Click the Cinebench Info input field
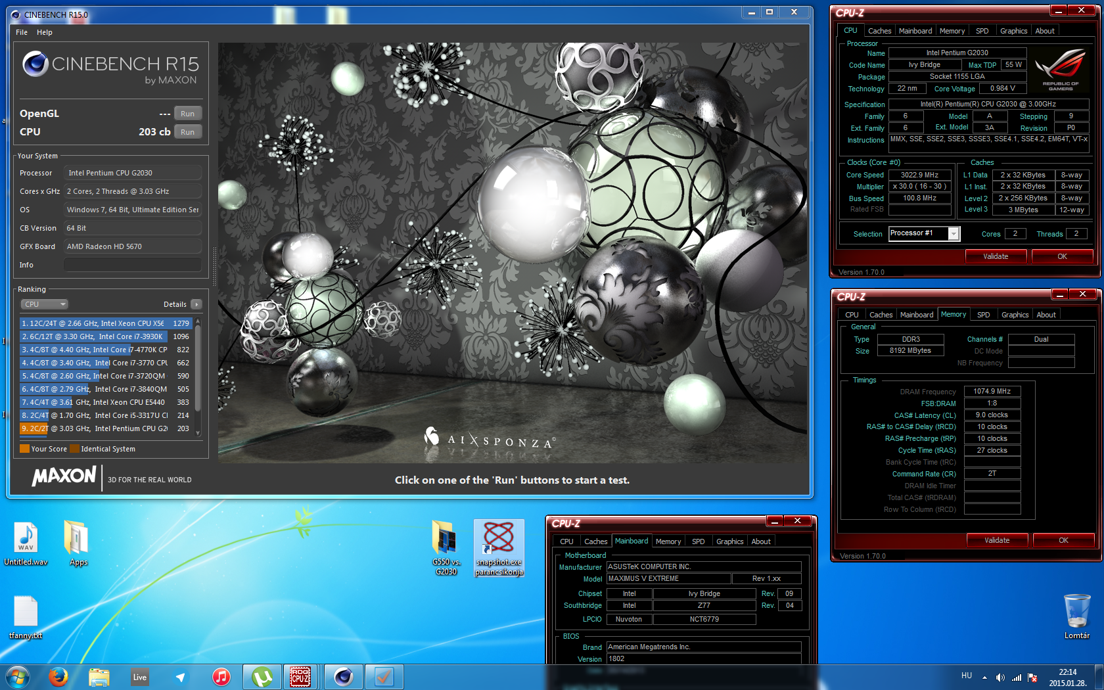The image size is (1104, 690). click(132, 265)
